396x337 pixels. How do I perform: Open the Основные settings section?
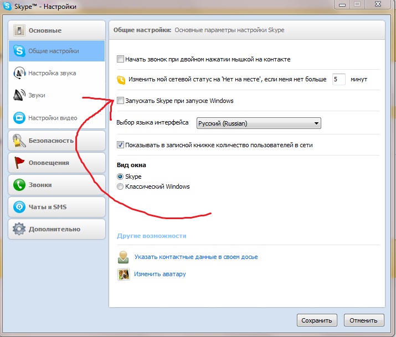[x=57, y=30]
